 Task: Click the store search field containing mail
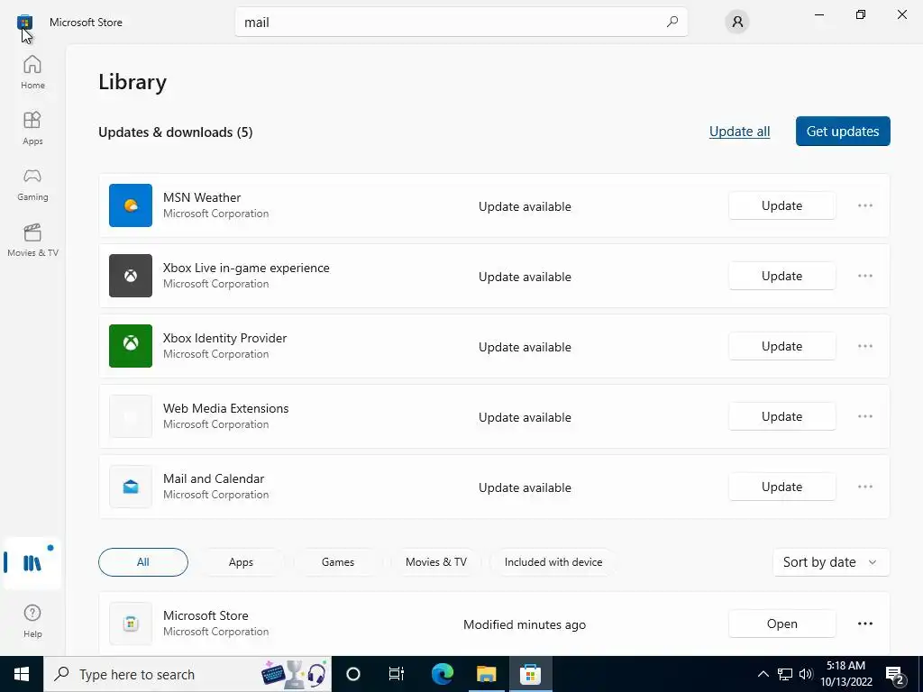pos(461,22)
